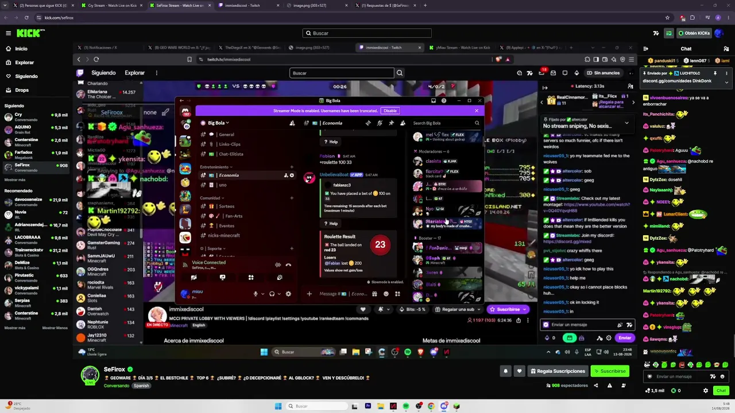Open Kick Explorar page

pyautogui.click(x=24, y=63)
